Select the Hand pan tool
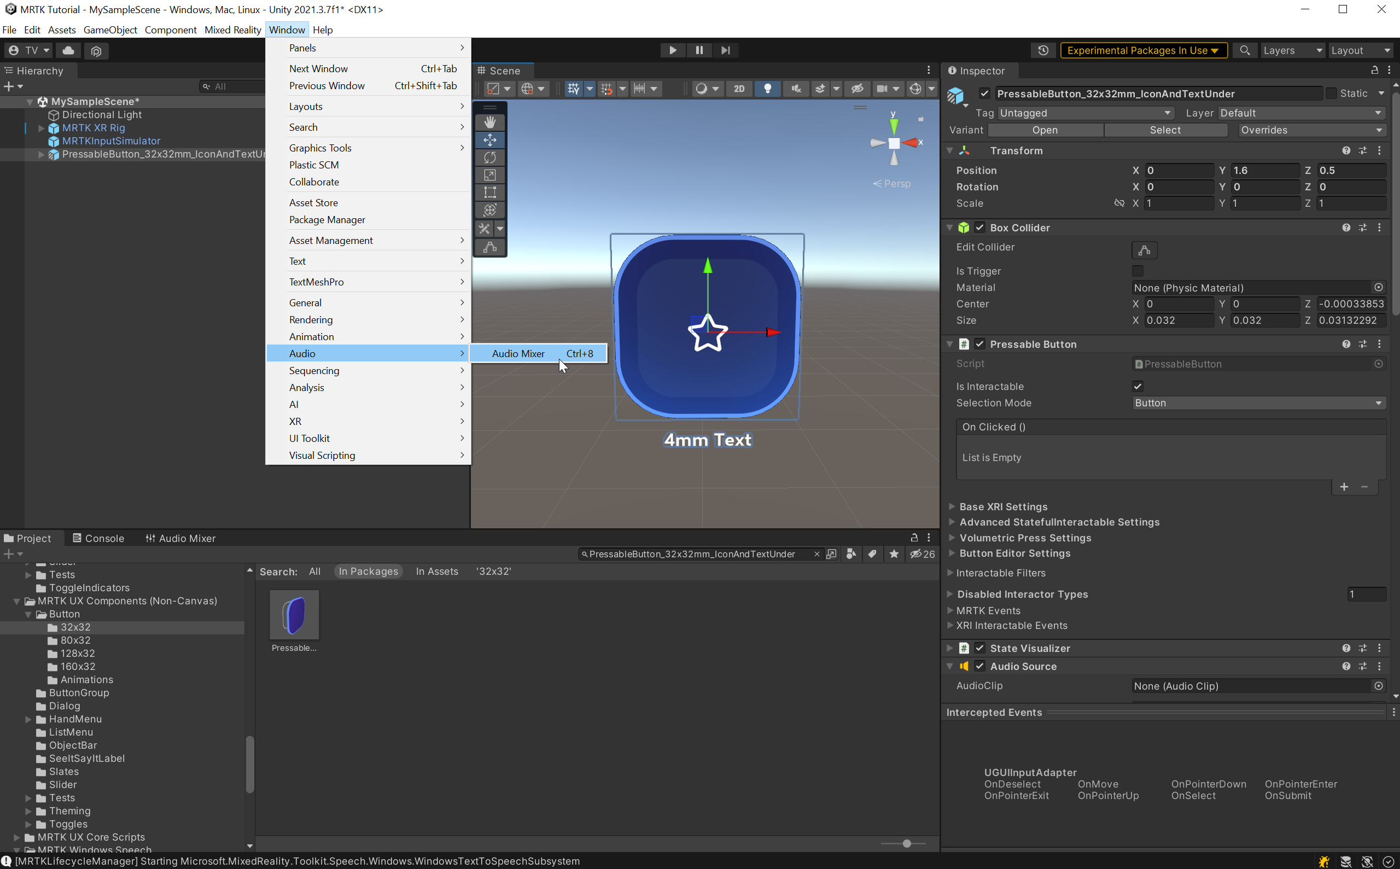 click(x=489, y=121)
